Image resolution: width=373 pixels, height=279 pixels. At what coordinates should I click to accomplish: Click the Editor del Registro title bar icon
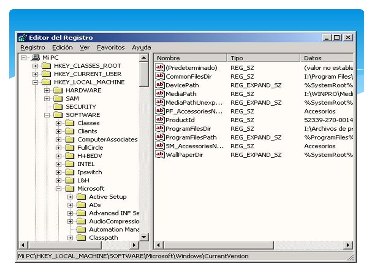pos(23,38)
